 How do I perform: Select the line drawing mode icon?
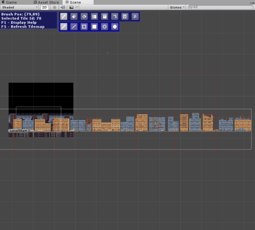click(x=74, y=27)
